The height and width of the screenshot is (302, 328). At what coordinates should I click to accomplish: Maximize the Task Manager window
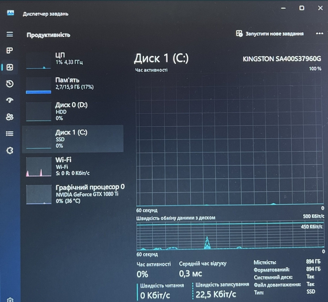click(301, 8)
